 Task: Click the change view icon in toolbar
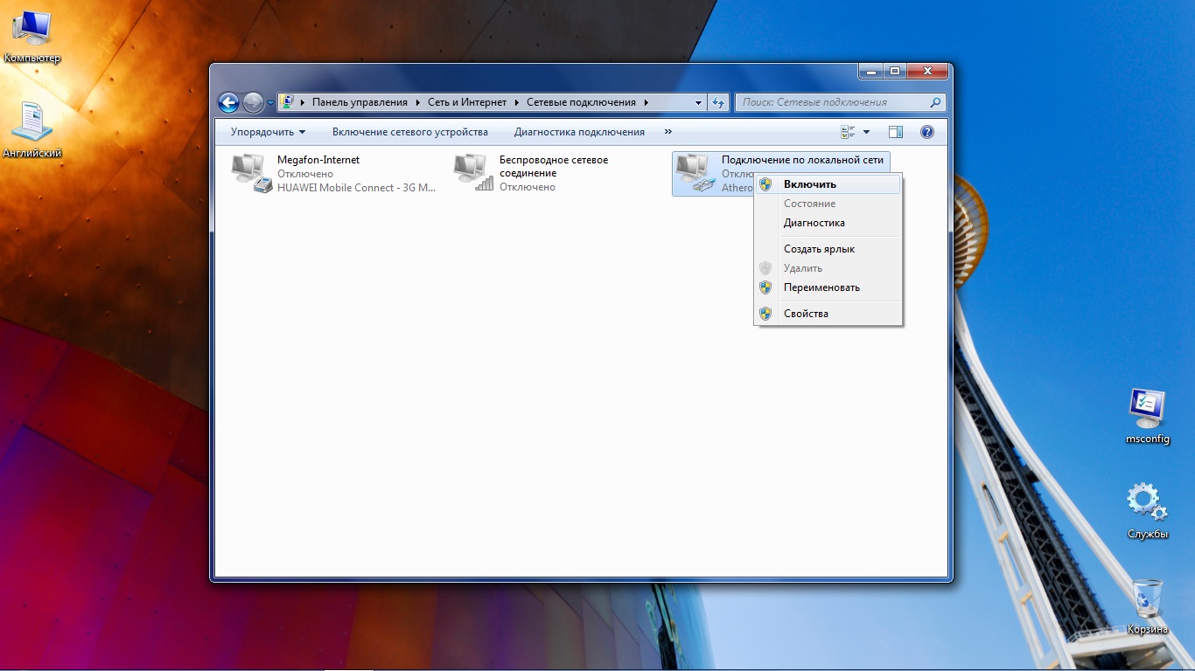(848, 132)
